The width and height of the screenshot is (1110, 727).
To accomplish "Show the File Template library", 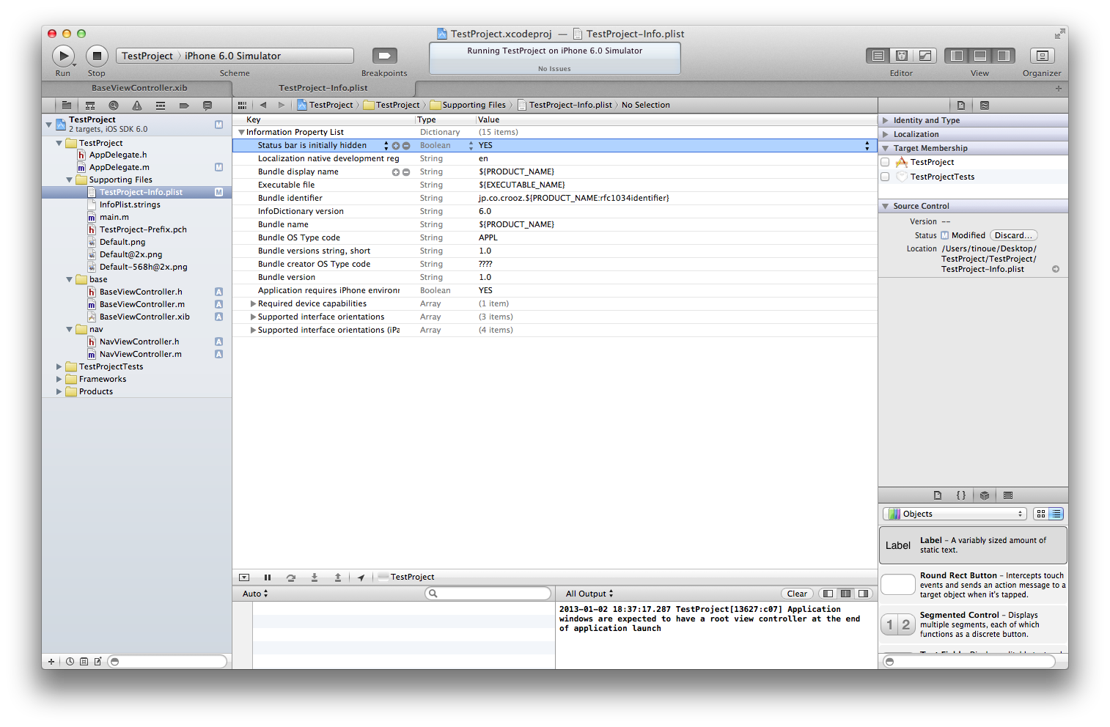I will click(x=938, y=495).
